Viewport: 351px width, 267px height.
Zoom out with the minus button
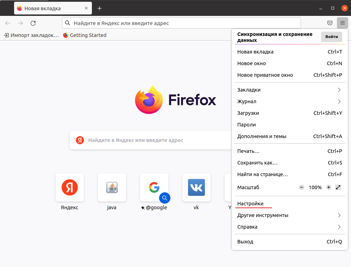[x=301, y=187]
